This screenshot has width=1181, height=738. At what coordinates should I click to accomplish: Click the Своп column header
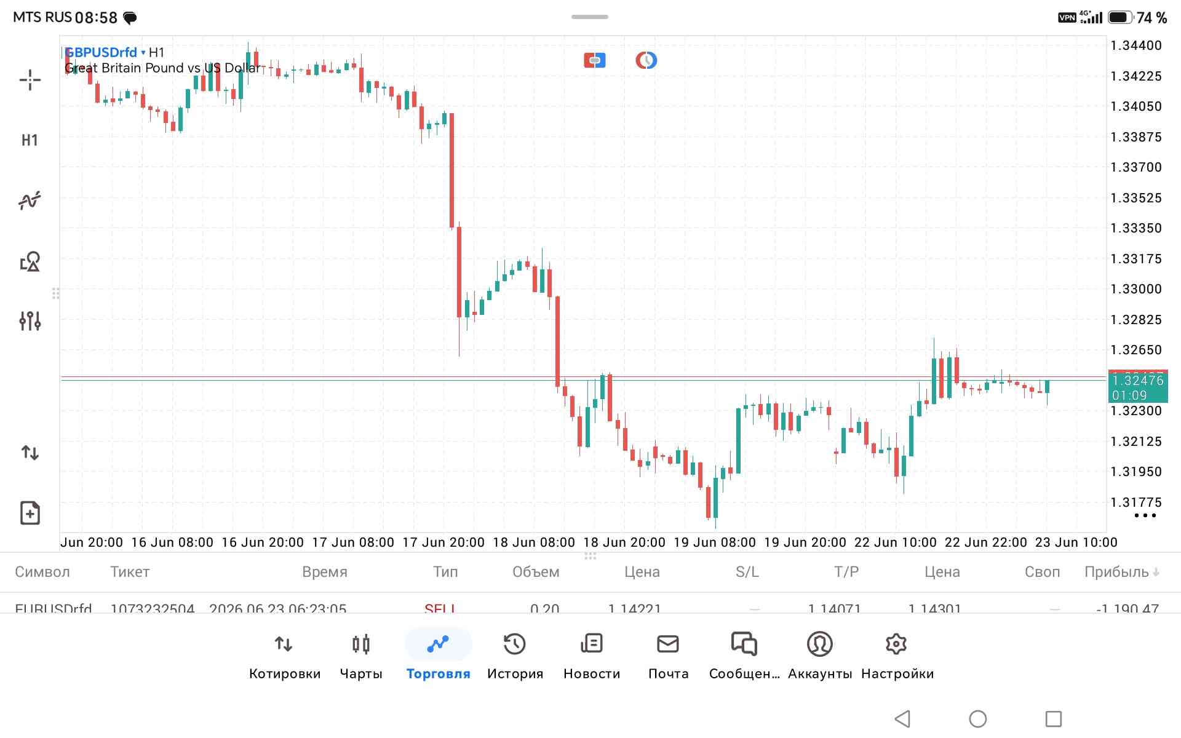(1042, 572)
